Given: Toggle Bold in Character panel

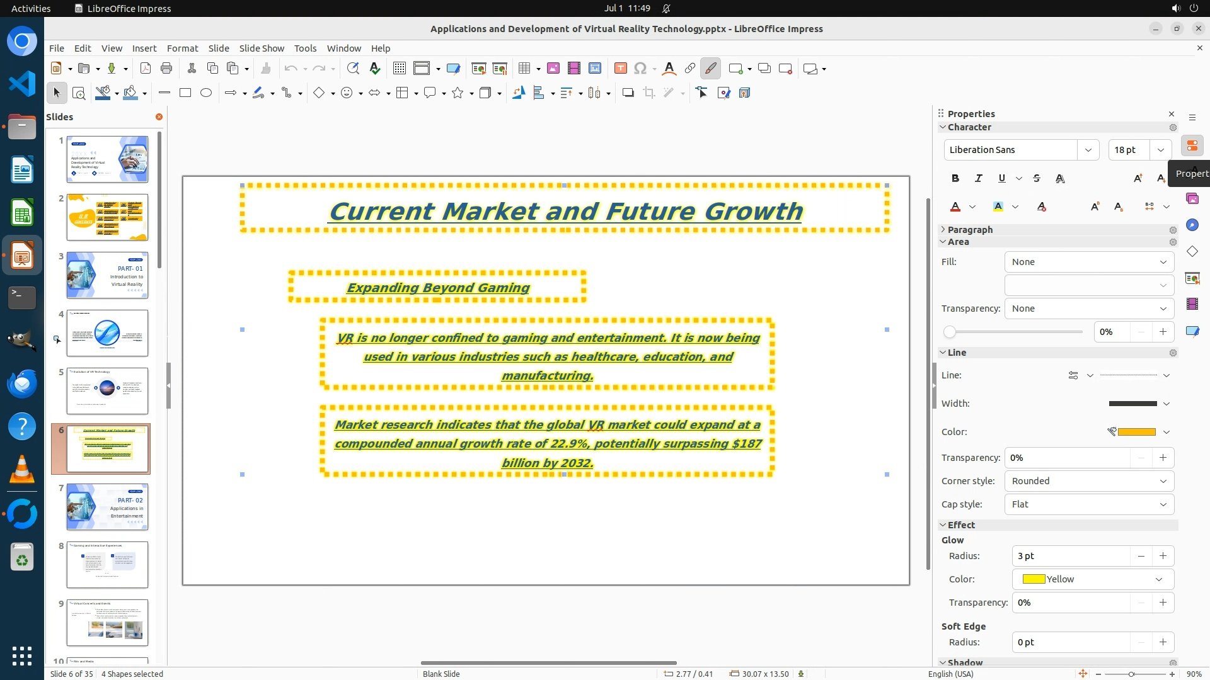Looking at the screenshot, I should pyautogui.click(x=955, y=178).
